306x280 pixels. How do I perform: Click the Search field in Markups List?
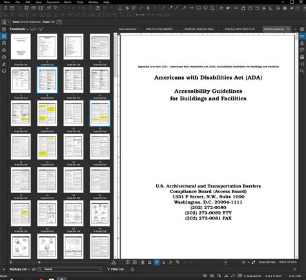coord(69,269)
